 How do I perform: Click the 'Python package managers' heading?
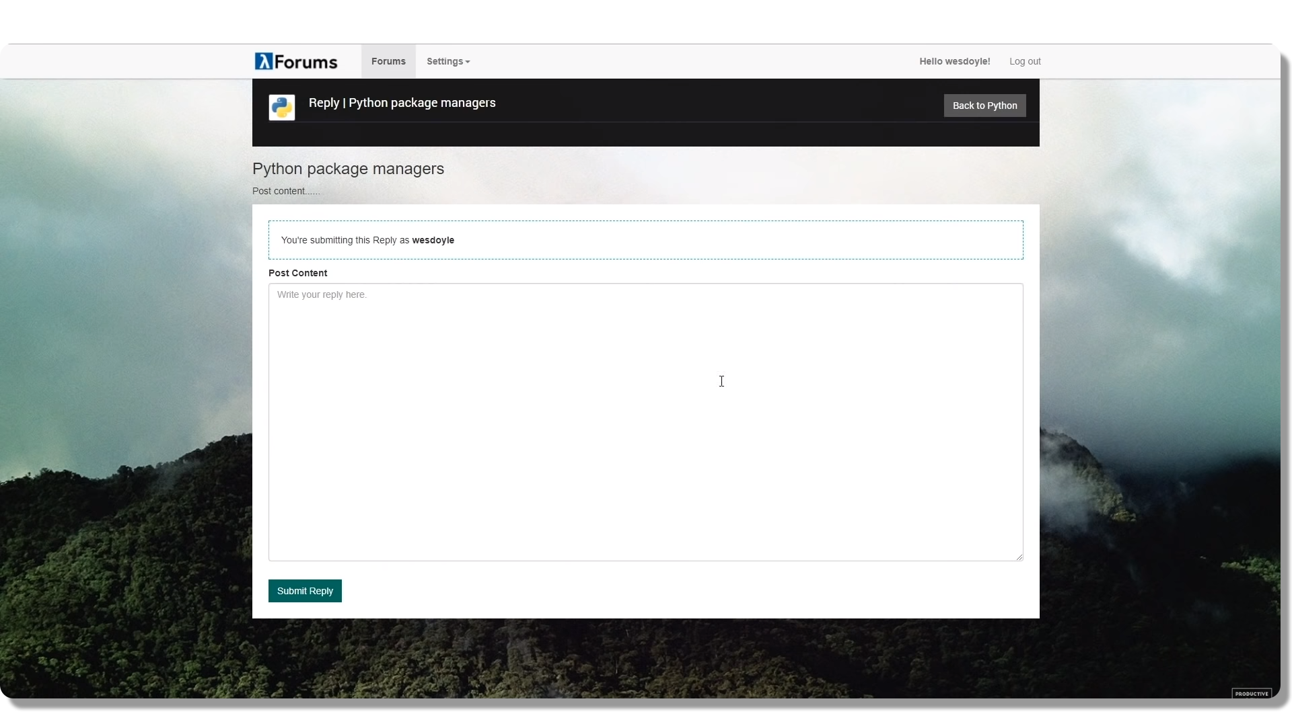[x=348, y=169]
